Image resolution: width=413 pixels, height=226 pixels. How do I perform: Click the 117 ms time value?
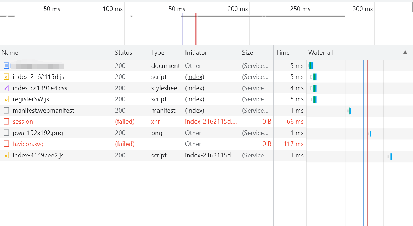[293, 144]
